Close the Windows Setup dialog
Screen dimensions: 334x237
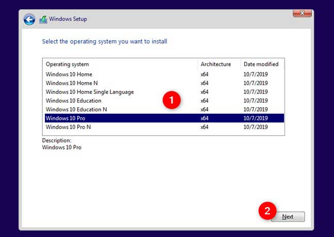[302, 13]
